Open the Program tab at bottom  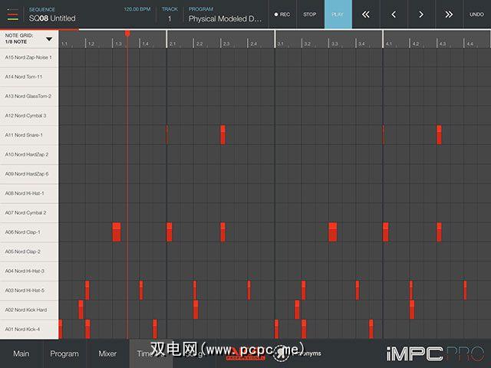[x=64, y=353]
